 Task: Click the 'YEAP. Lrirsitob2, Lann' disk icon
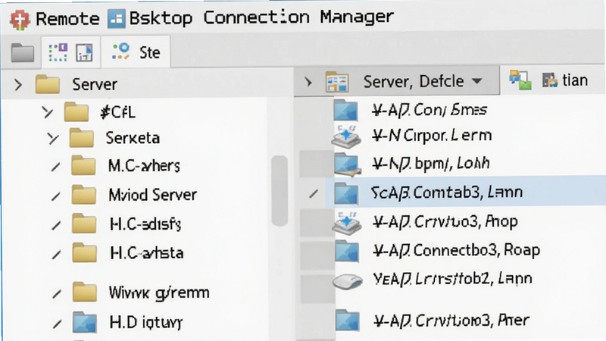pyautogui.click(x=348, y=281)
